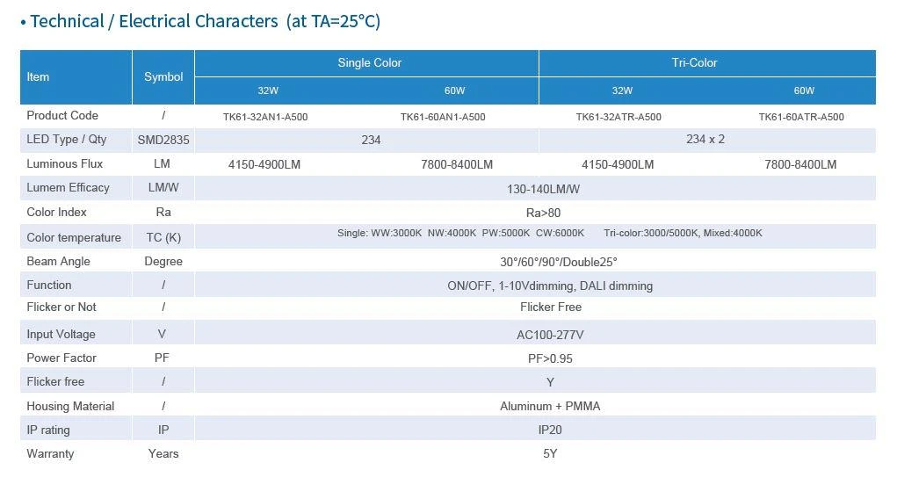The image size is (897, 499).
Task: Click the Tri-Color column header
Action: [x=694, y=63]
